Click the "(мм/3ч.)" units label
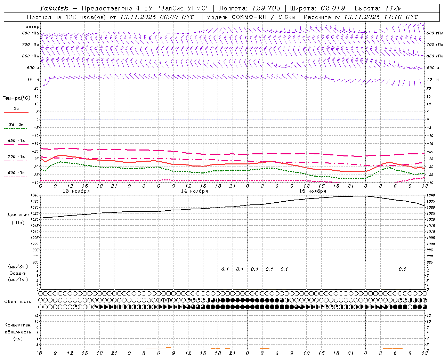This screenshot has width=445, height=356. pos(18,267)
